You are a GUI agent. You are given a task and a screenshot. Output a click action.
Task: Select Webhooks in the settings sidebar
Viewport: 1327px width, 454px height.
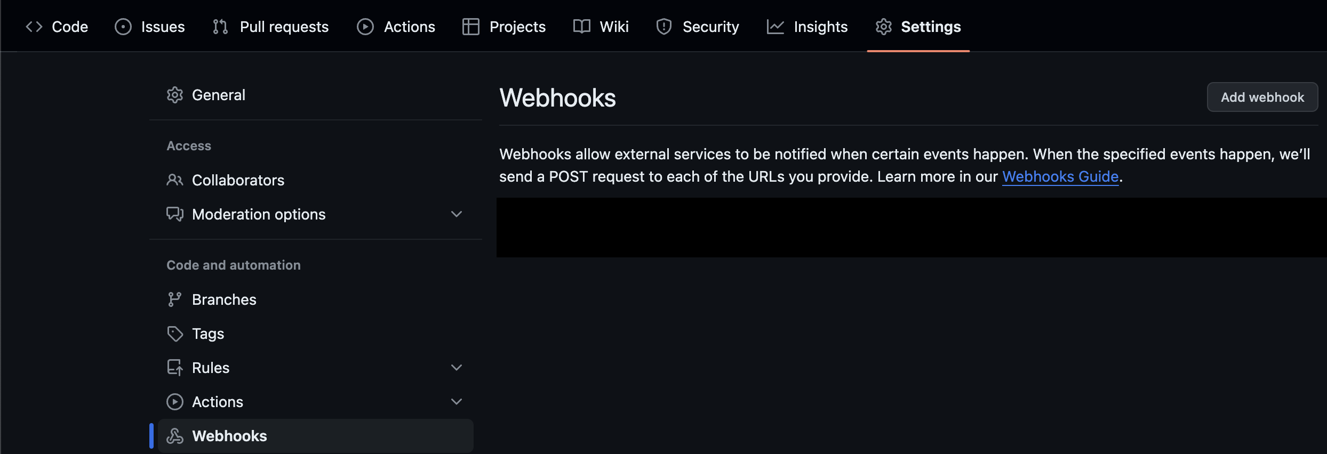pyautogui.click(x=229, y=436)
